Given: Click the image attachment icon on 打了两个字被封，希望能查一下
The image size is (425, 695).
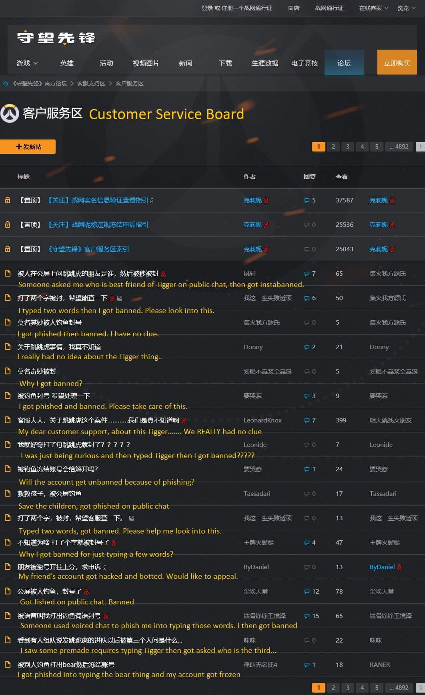Looking at the screenshot, I should [120, 298].
